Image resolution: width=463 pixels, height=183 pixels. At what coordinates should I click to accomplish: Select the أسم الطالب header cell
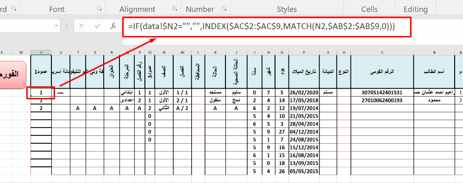(x=434, y=72)
